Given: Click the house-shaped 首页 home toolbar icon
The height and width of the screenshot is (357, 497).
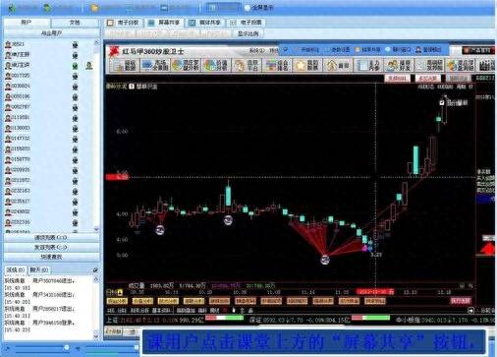Looking at the screenshot, I should tap(338, 65).
